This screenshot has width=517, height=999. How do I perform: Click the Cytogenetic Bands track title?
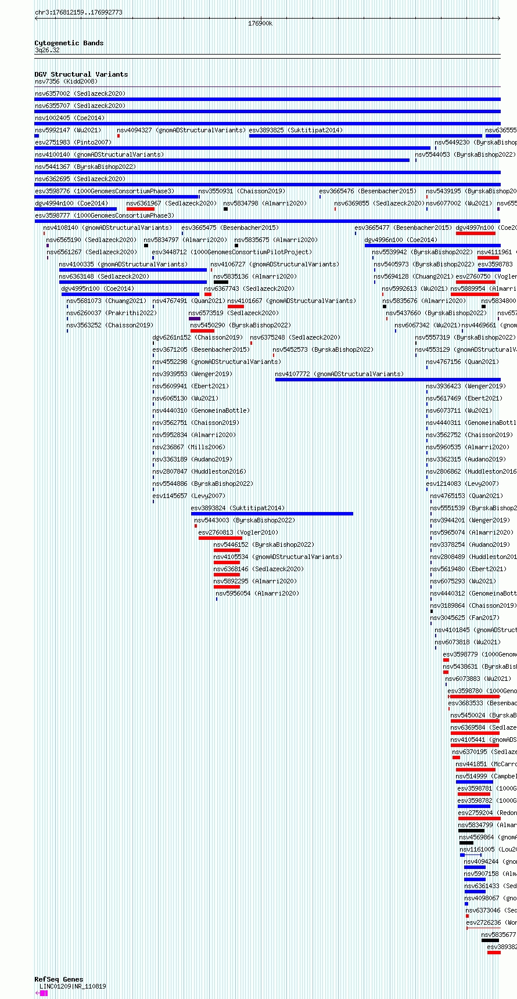pos(69,43)
